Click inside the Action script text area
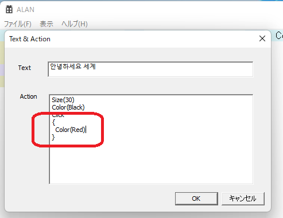This screenshot has height=218, width=283. tap(151, 139)
